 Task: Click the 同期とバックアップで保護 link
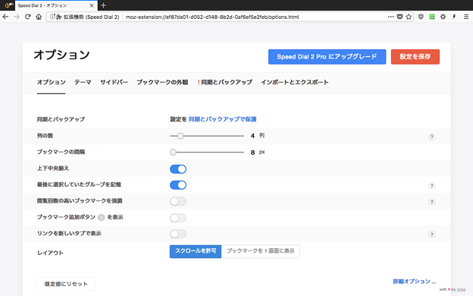pyautogui.click(x=223, y=119)
